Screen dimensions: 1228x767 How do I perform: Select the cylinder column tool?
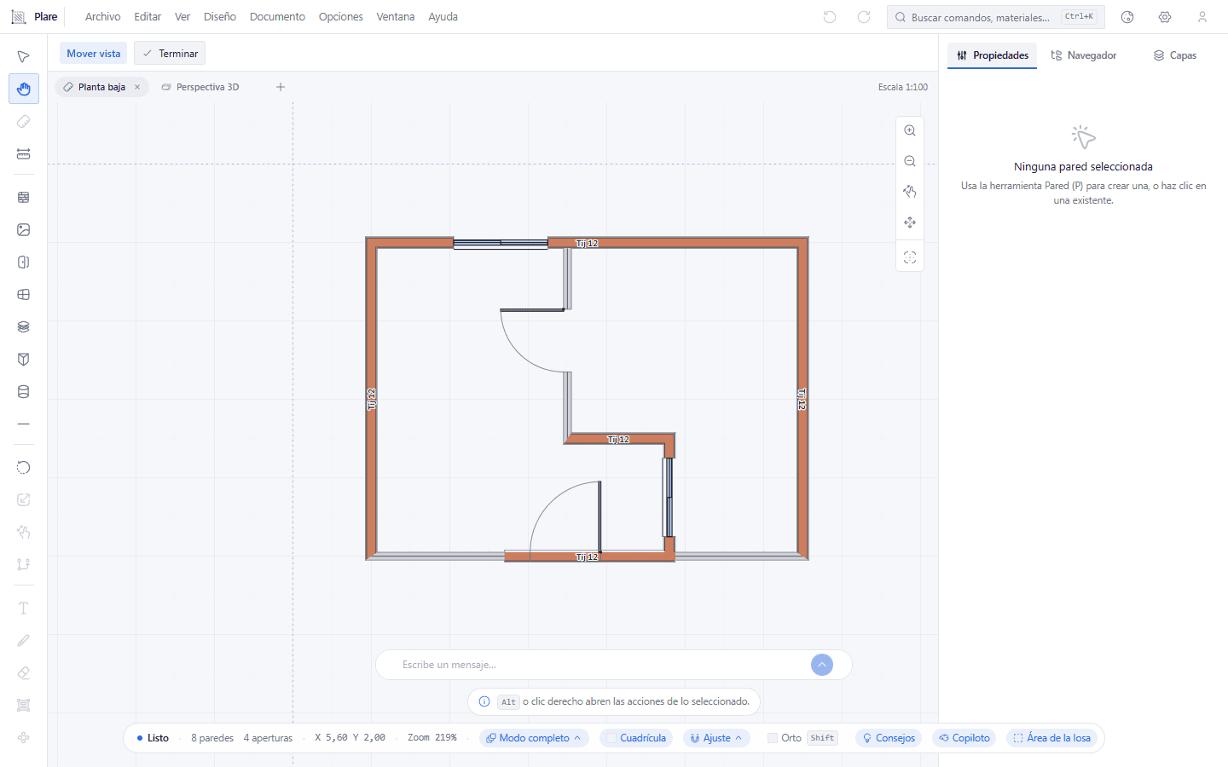pyautogui.click(x=24, y=391)
